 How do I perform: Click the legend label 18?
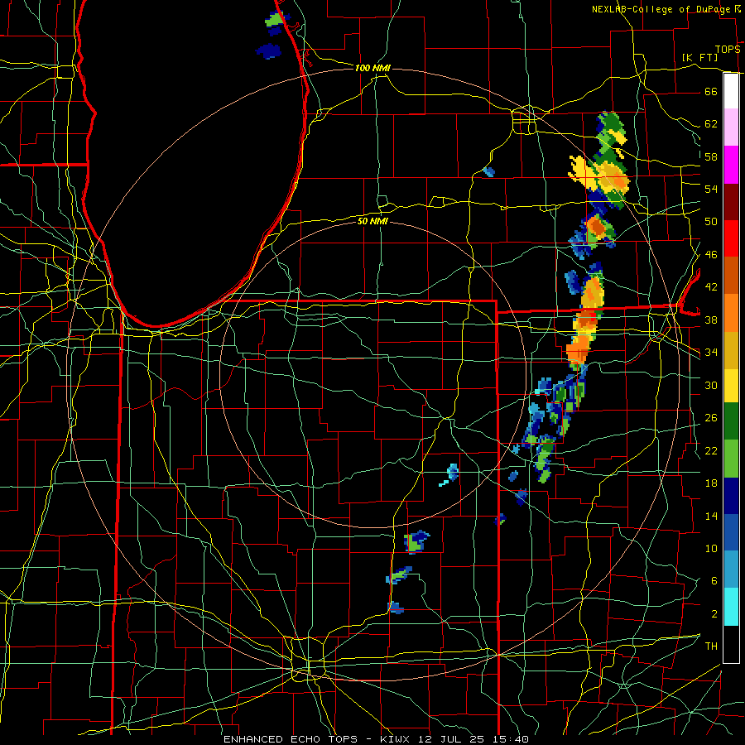[x=711, y=483]
